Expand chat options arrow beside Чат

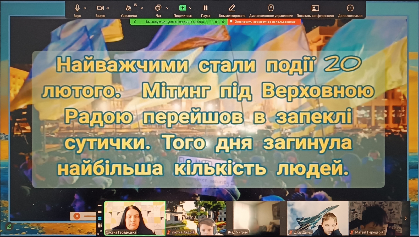167,8
